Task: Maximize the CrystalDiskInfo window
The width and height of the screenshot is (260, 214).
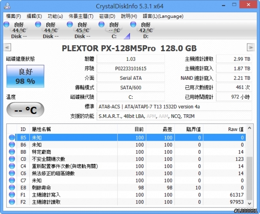Action: point(234,4)
